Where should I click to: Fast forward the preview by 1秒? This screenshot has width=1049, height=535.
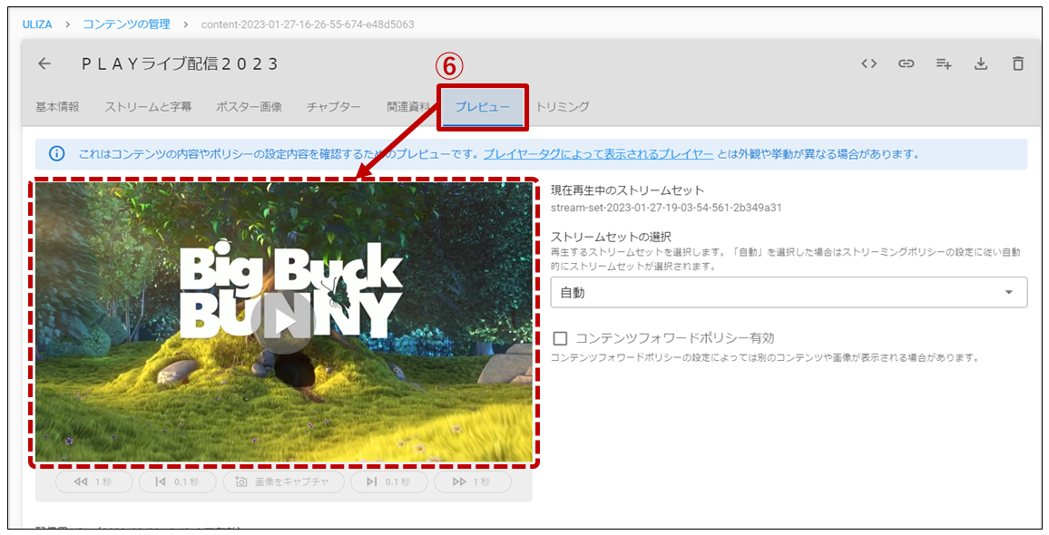click(472, 481)
